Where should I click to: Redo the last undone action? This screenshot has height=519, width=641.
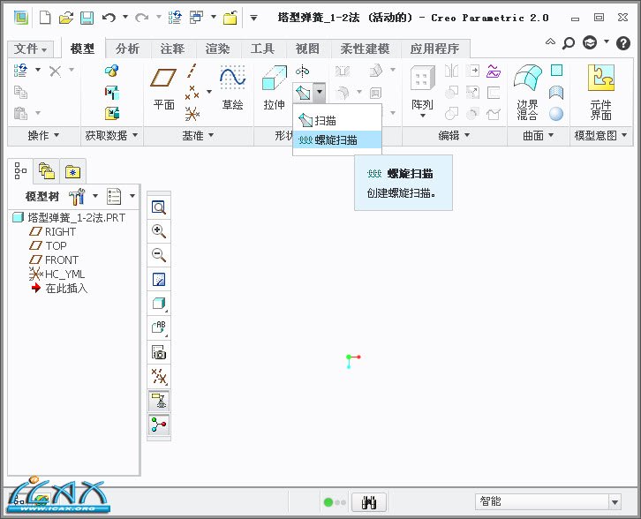click(x=141, y=18)
